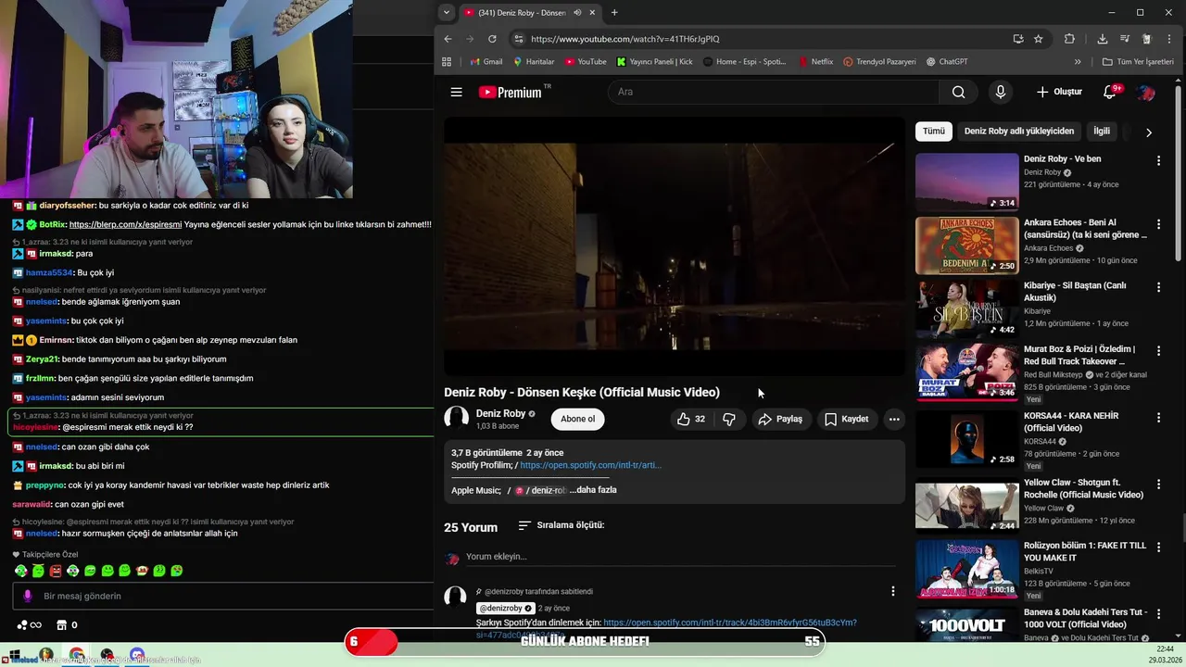Click the Yorum ekleyin comment field

click(681, 557)
